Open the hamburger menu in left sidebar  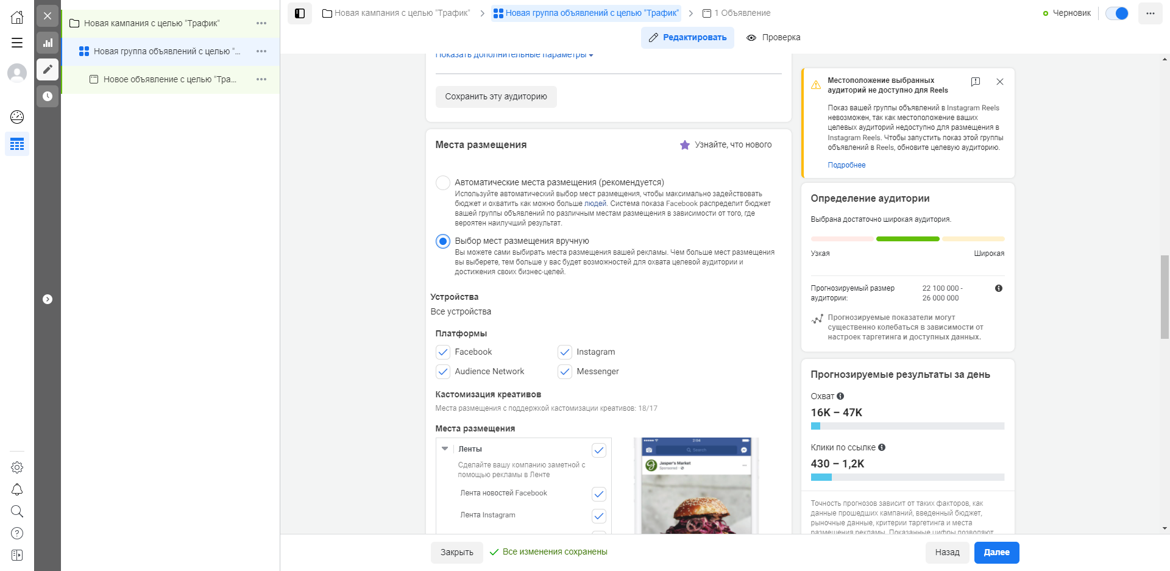[x=17, y=43]
